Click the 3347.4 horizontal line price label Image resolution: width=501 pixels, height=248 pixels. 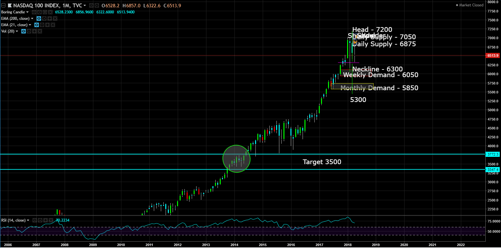[492, 170]
